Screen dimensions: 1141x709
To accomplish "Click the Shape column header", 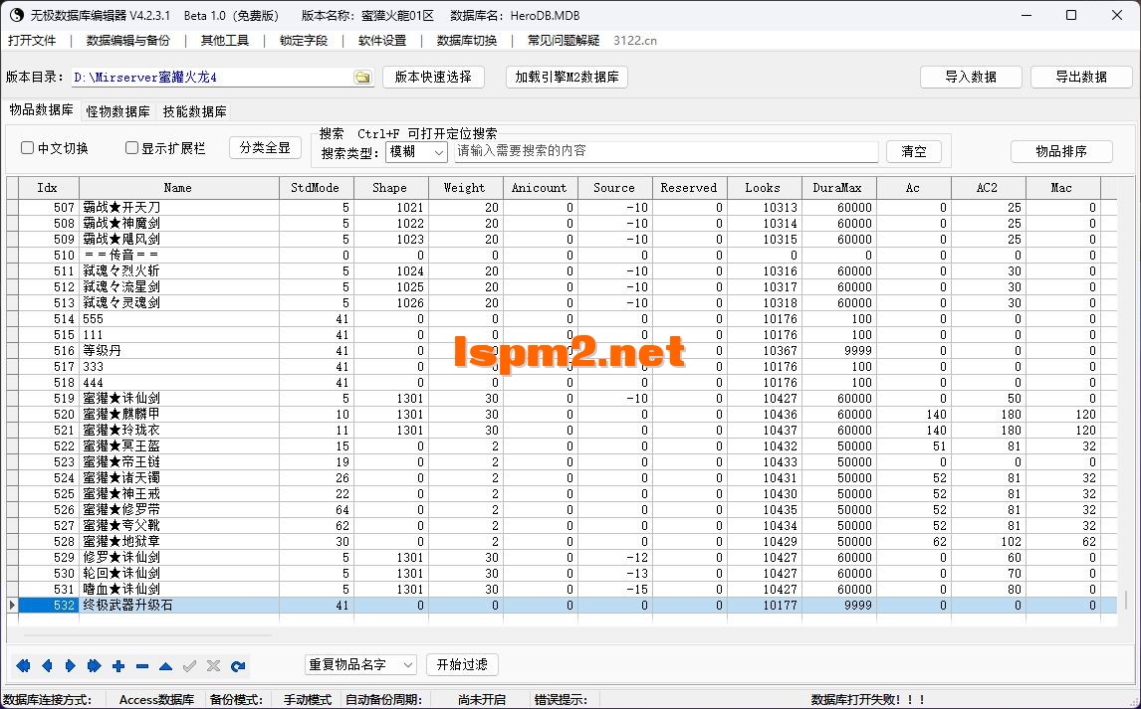I will tap(390, 187).
